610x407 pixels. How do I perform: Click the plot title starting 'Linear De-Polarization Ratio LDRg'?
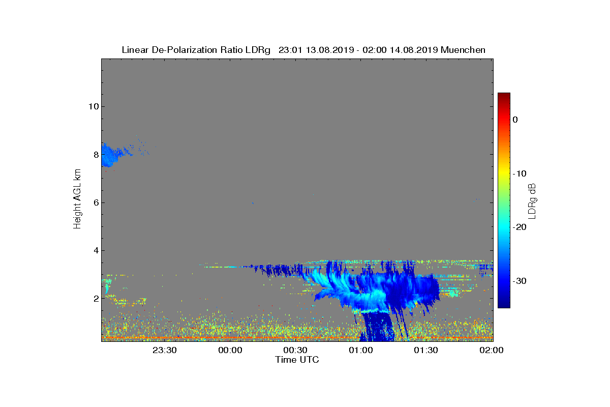coord(303,50)
